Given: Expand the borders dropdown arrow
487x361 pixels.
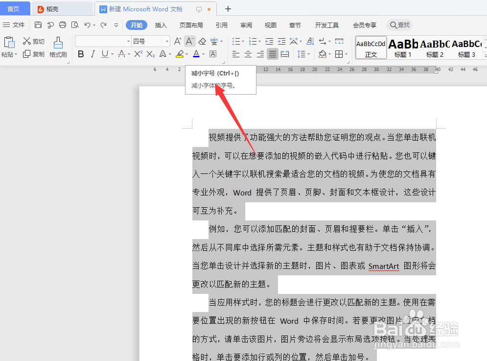Looking at the screenshot, I should click(x=347, y=54).
